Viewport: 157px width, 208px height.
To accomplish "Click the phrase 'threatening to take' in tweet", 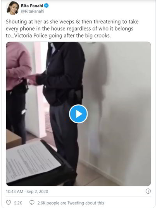I will (x=116, y=22).
